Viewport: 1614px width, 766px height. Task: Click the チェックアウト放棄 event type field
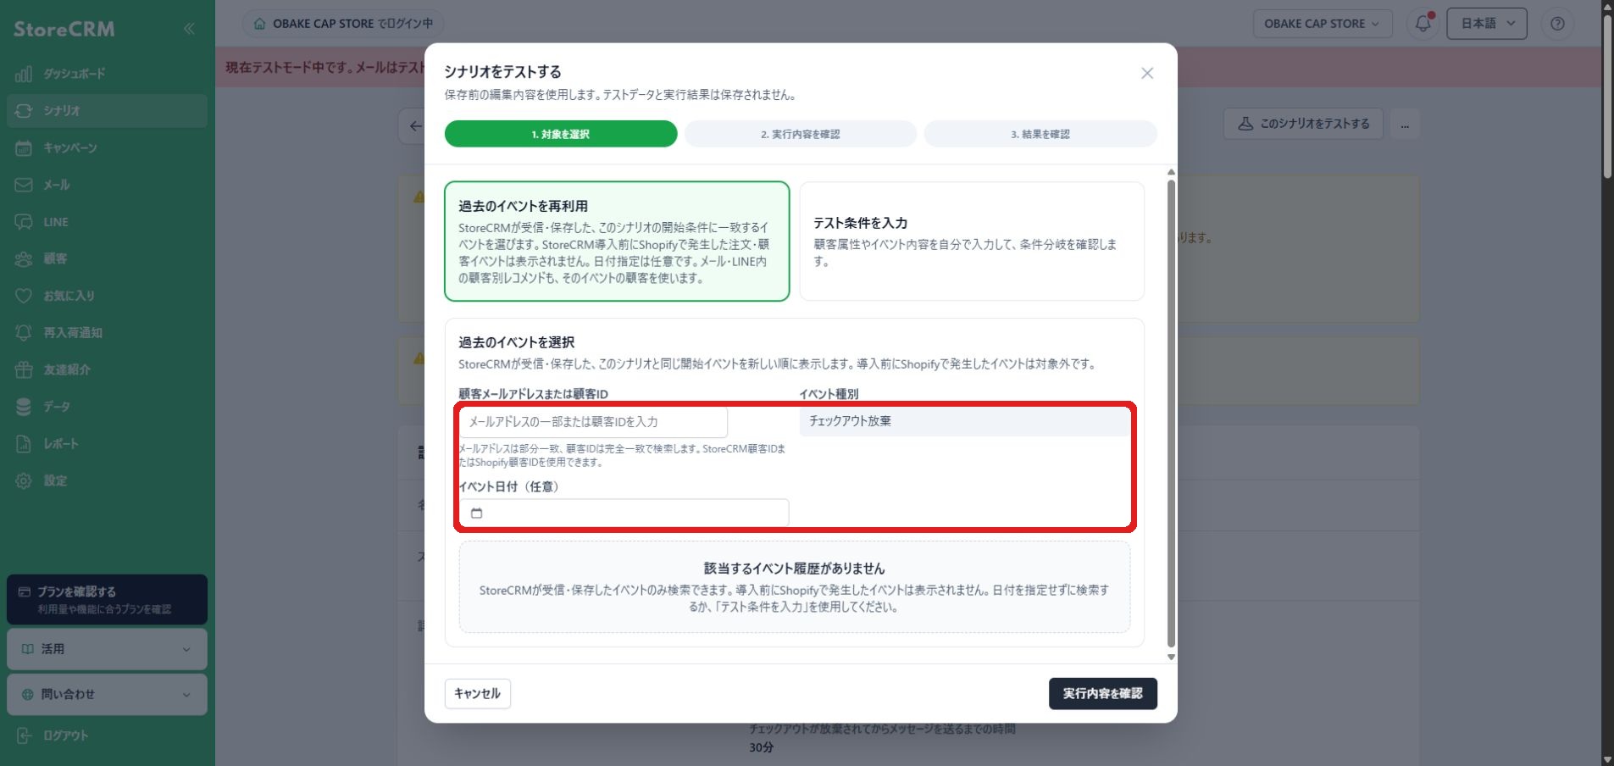tap(964, 421)
